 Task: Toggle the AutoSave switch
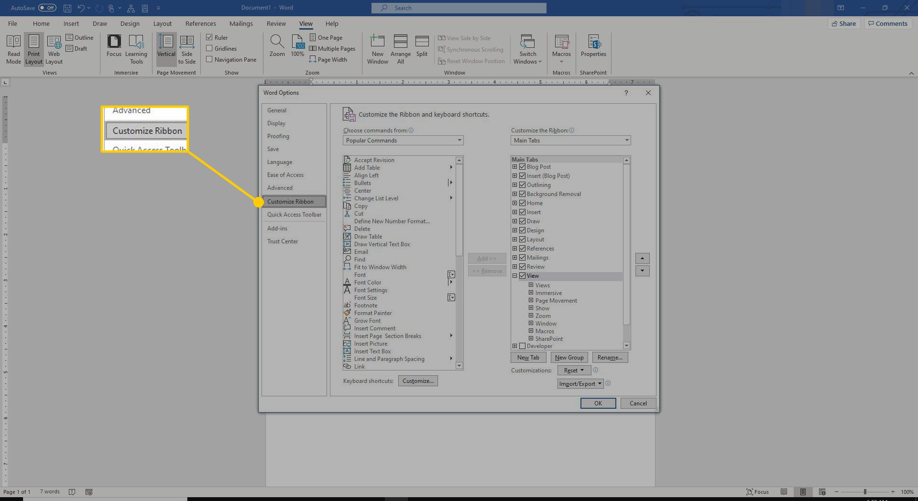click(x=47, y=8)
